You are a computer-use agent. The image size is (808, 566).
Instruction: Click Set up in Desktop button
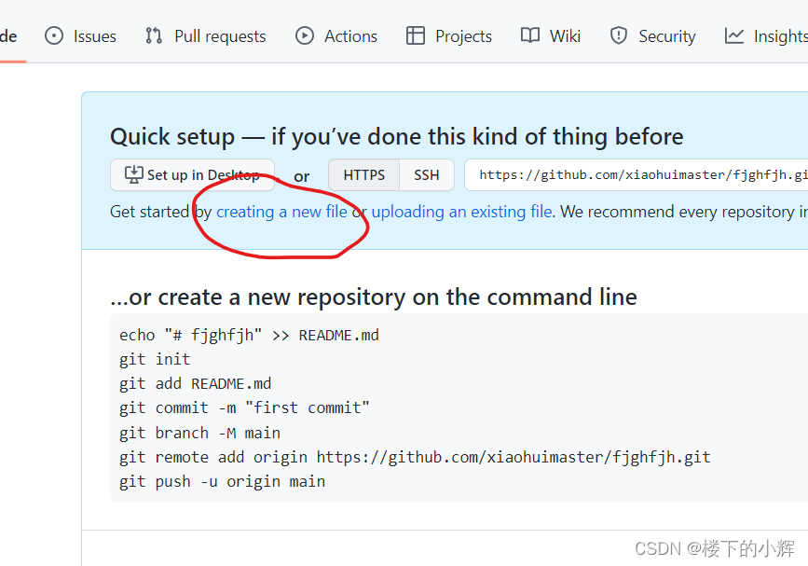(192, 174)
